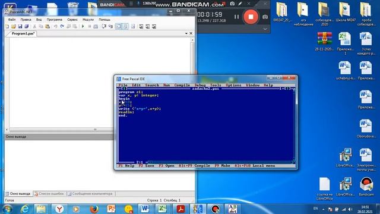Click New file icon in PascalABC.NET toolbar
The width and height of the screenshot is (380, 214).
click(7, 26)
